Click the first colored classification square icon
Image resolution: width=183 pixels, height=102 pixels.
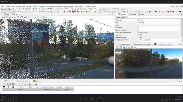coord(70,12)
